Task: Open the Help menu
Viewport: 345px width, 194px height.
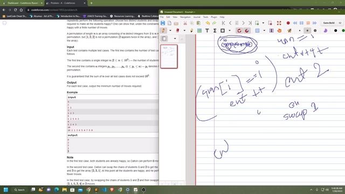Action: coord(222,17)
